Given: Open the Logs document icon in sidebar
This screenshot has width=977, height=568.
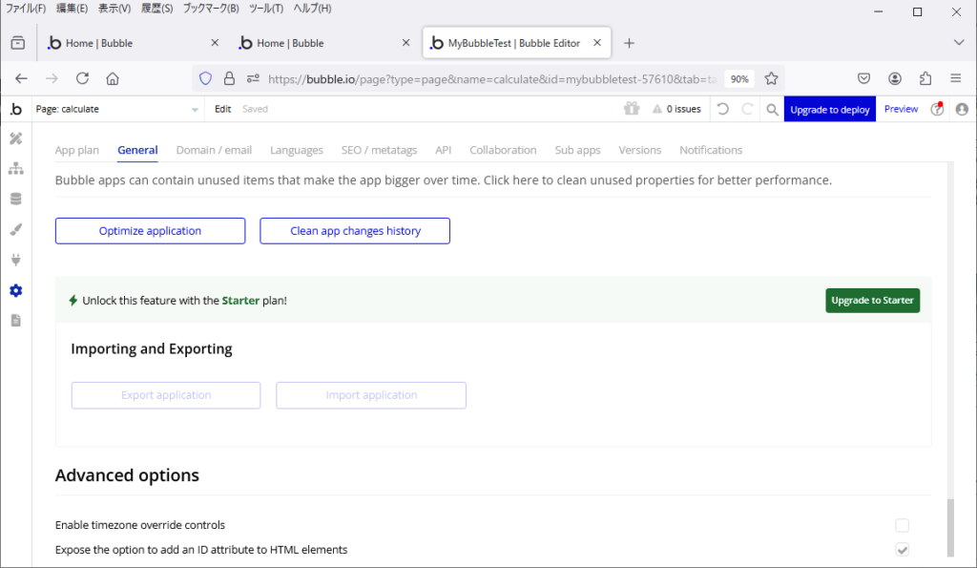Looking at the screenshot, I should (16, 321).
